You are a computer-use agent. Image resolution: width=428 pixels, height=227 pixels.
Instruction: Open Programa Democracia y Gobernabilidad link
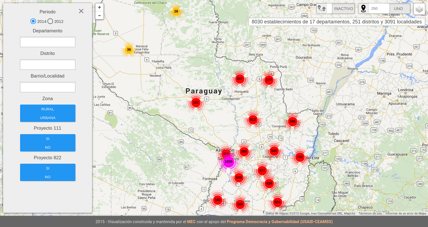(280, 222)
